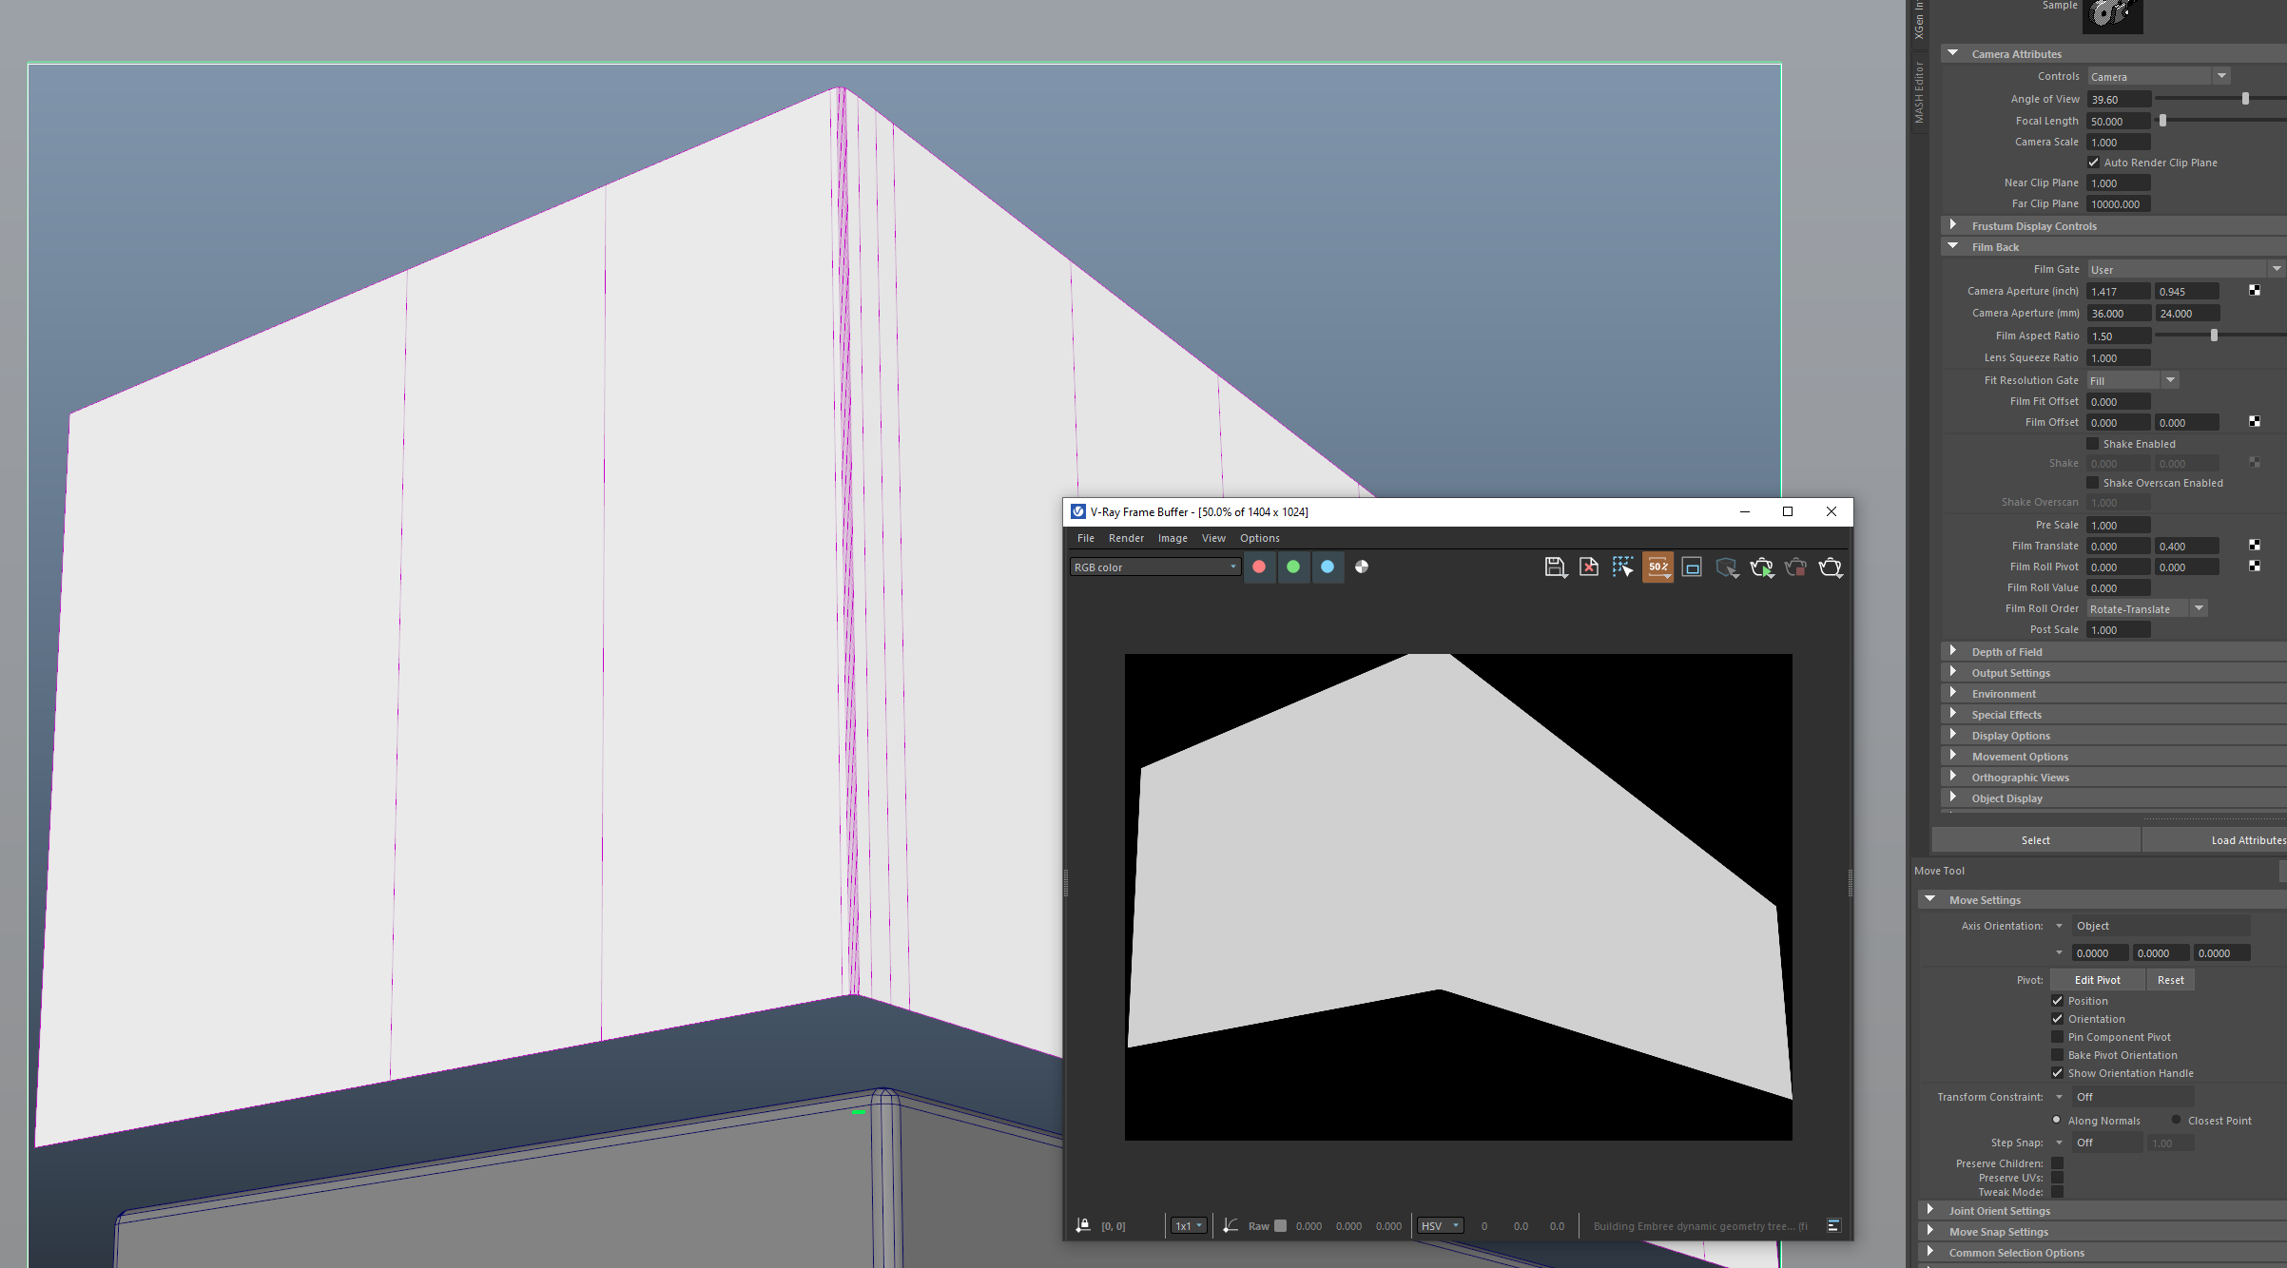Enable Pin Component Pivot
2287x1268 pixels.
coord(2058,1037)
